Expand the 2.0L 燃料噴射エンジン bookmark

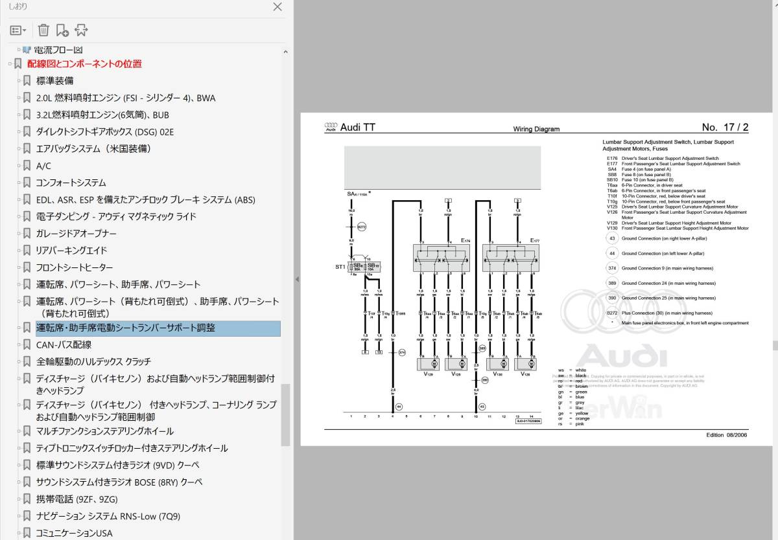click(19, 98)
